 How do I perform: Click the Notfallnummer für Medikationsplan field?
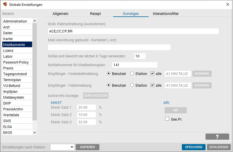(x=135, y=65)
